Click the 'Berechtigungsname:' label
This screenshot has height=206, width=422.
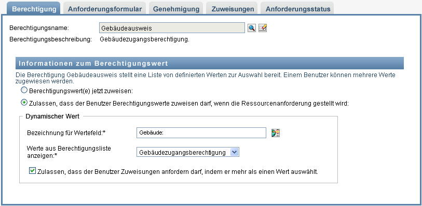coord(39,27)
